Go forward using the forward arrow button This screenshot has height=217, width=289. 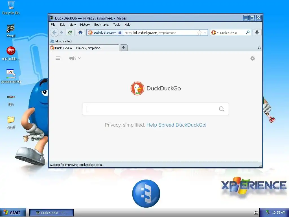62,33
